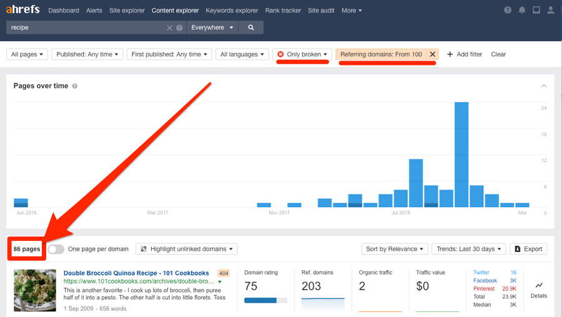
Task: Toggle One page per domain switch
Action: pos(56,249)
